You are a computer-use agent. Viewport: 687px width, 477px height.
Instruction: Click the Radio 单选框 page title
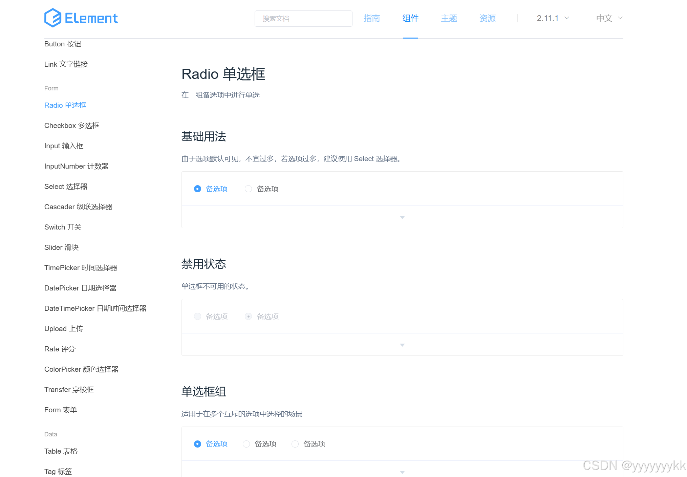223,74
